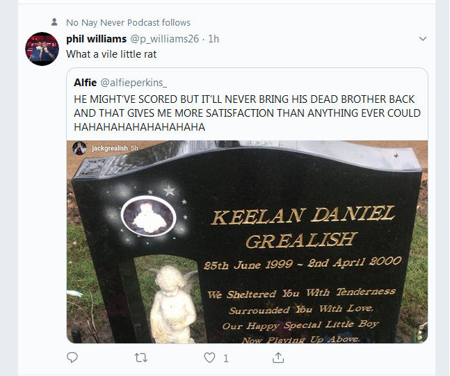This screenshot has height=376, width=450.
Task: Click the small jackgrealish avatar in the image
Action: click(x=79, y=148)
